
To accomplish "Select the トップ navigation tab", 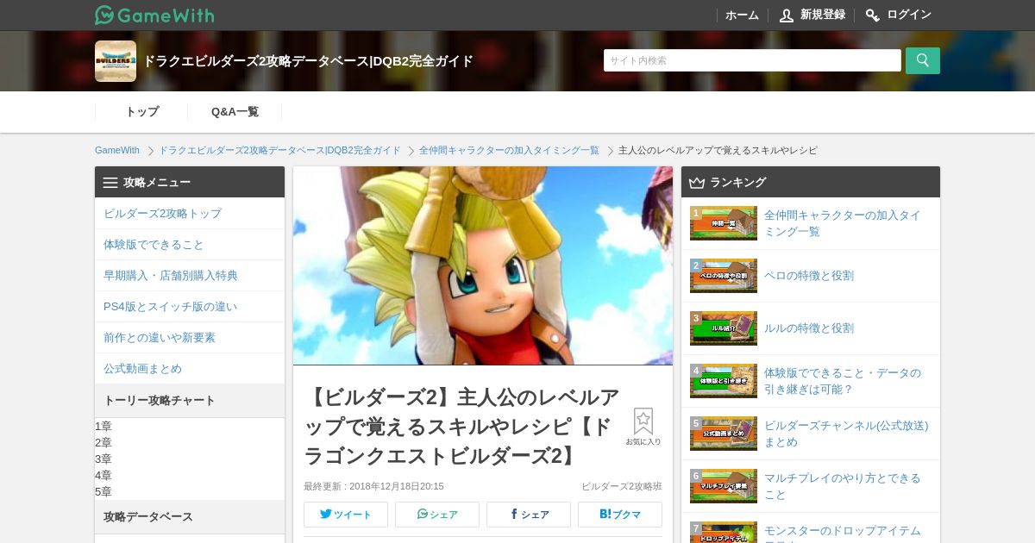I will click(142, 112).
